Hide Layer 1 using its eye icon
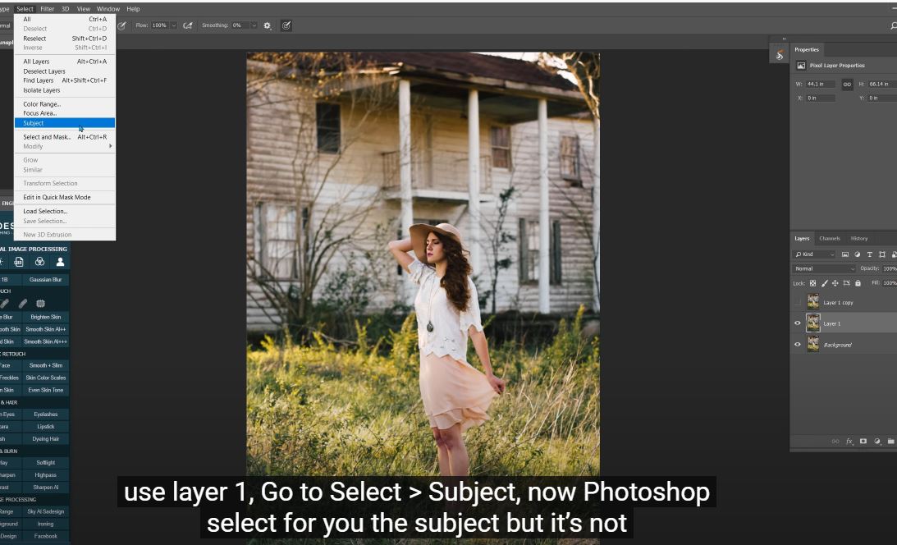Screen dimensions: 897x545 pos(797,323)
